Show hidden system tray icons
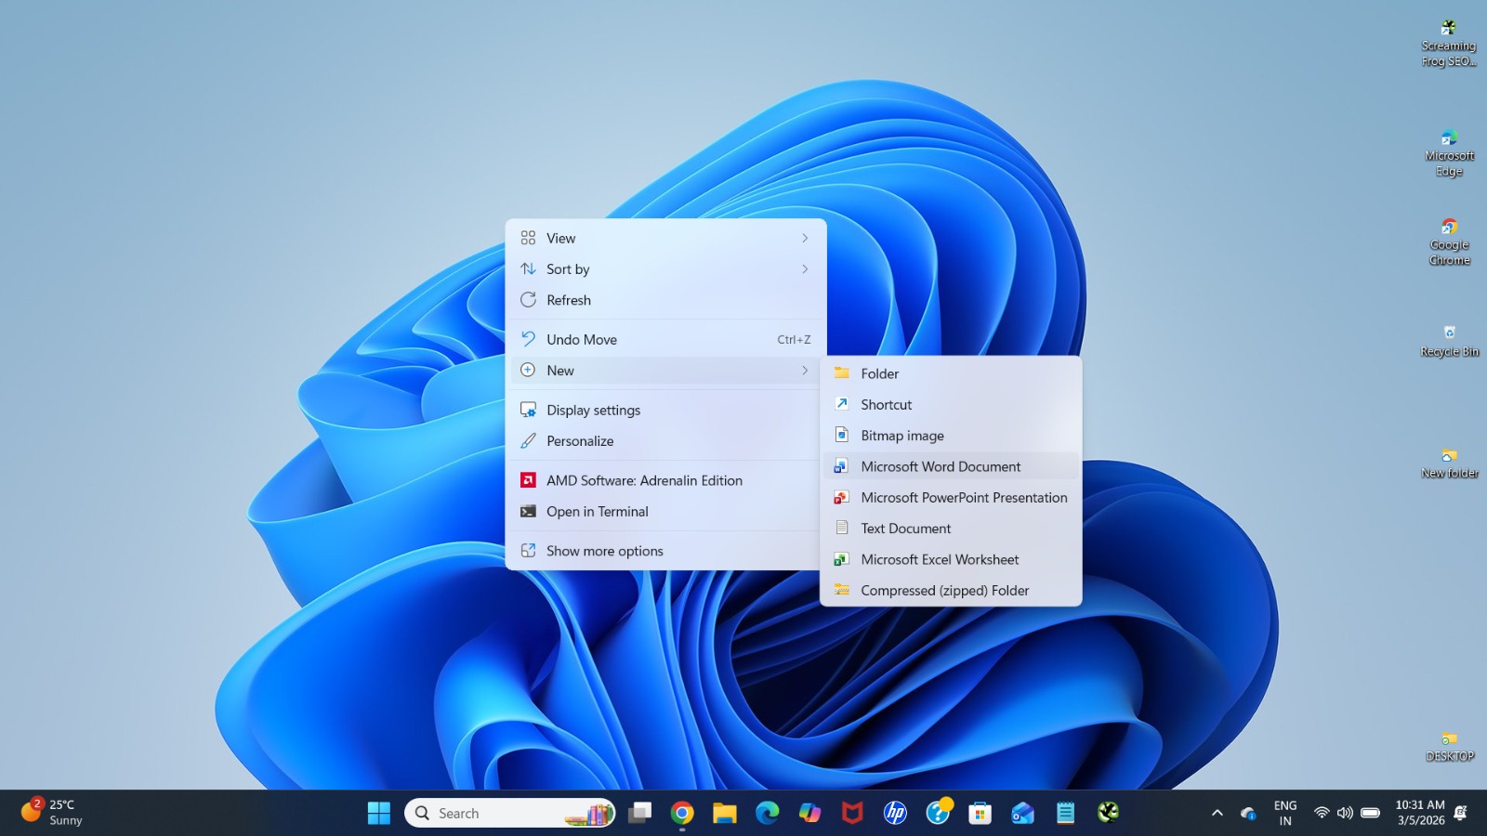1487x836 pixels. coord(1217,814)
